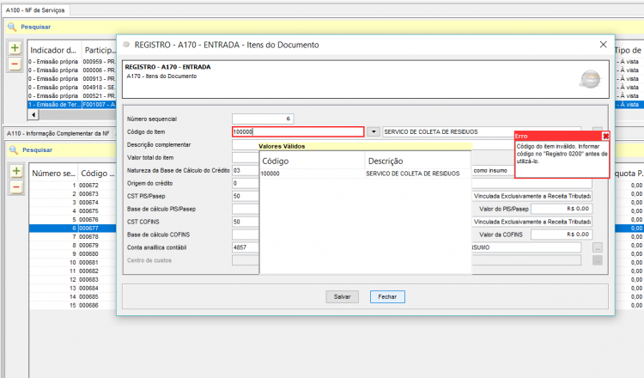Click ellipsis button beside Conta analítica contábil
The image size is (644, 378).
click(598, 247)
